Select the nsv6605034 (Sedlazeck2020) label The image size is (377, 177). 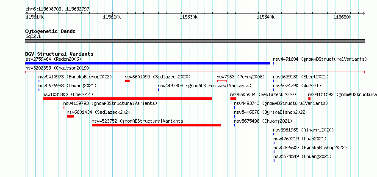coord(263,94)
